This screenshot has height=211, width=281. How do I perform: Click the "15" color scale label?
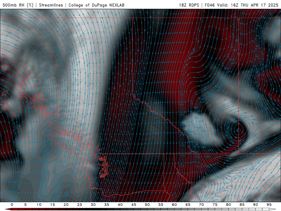(52, 205)
